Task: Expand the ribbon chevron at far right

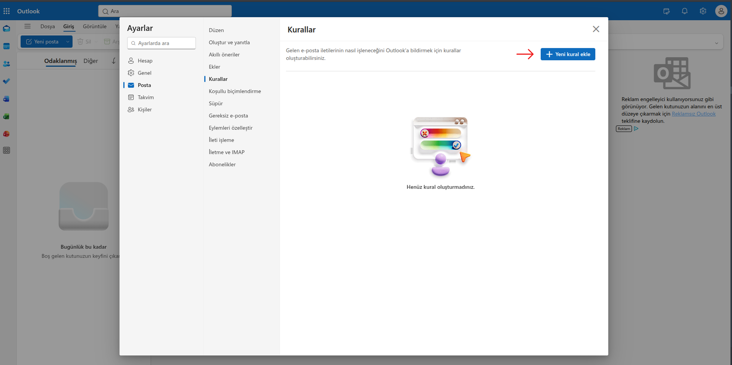Action: 716,43
